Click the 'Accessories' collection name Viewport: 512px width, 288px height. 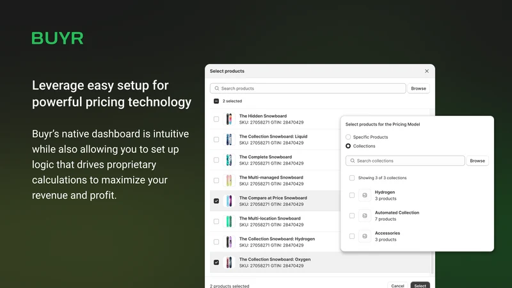pos(387,233)
